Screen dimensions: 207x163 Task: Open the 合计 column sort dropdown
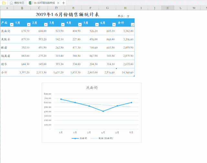pyautogui.click(x=133, y=25)
